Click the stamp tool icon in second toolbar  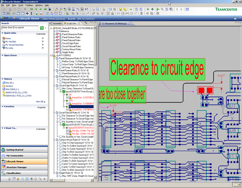point(112,13)
